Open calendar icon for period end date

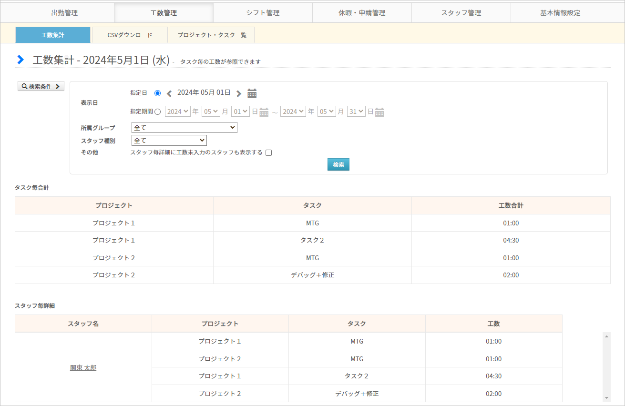coord(379,112)
